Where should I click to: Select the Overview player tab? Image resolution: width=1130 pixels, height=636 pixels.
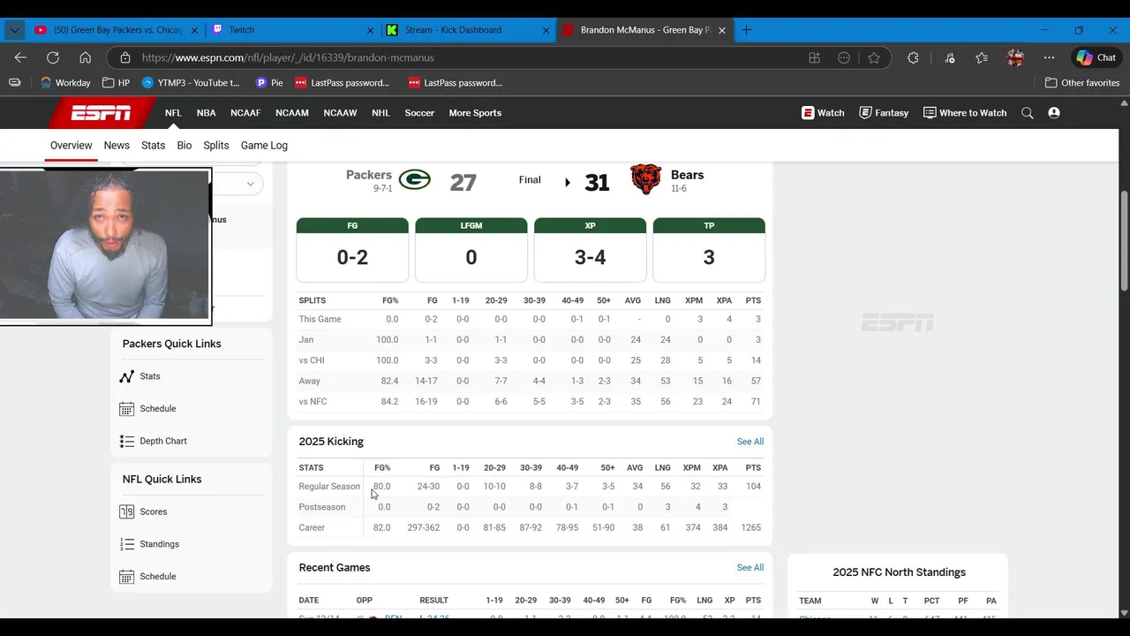[x=71, y=146]
